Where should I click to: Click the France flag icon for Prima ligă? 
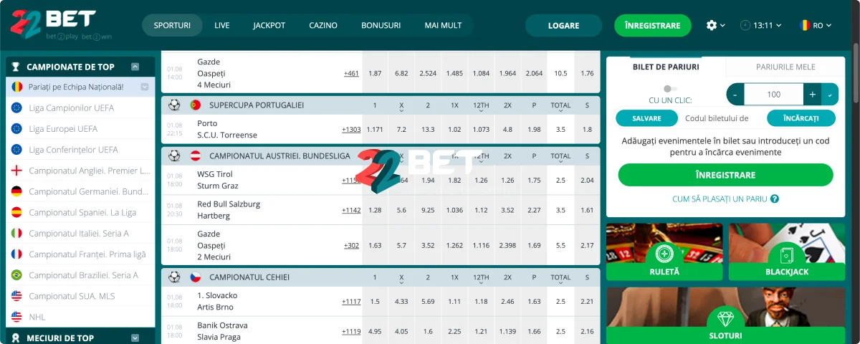[x=16, y=254]
